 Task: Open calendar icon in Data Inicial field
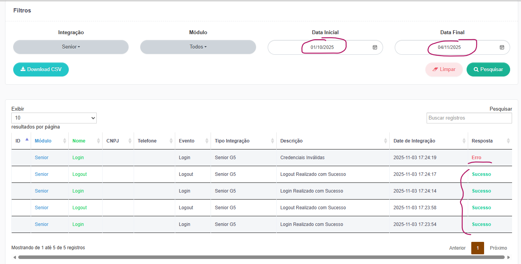(x=375, y=47)
